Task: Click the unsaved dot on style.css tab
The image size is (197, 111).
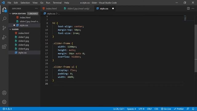Action: click(113, 8)
